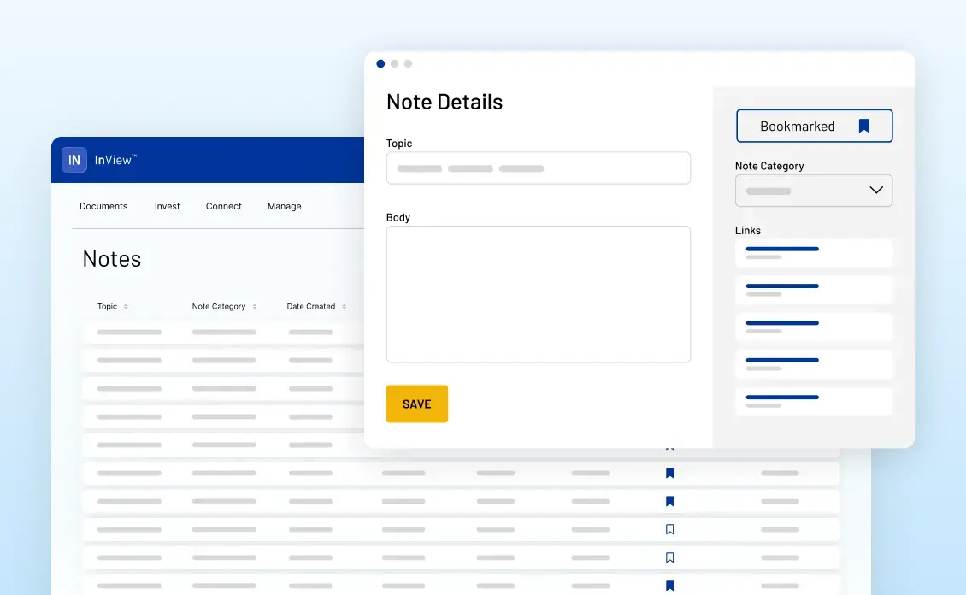Image resolution: width=966 pixels, height=595 pixels.
Task: Click the topmost fully visible filled bookmark icon
Action: (x=670, y=473)
